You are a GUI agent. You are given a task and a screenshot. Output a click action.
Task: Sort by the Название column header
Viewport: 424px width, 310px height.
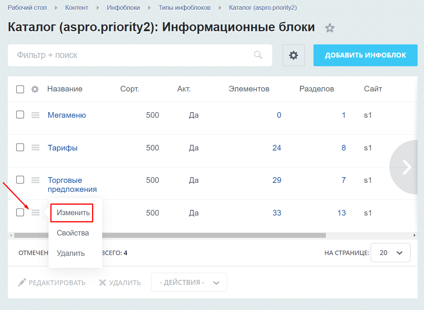(65, 89)
